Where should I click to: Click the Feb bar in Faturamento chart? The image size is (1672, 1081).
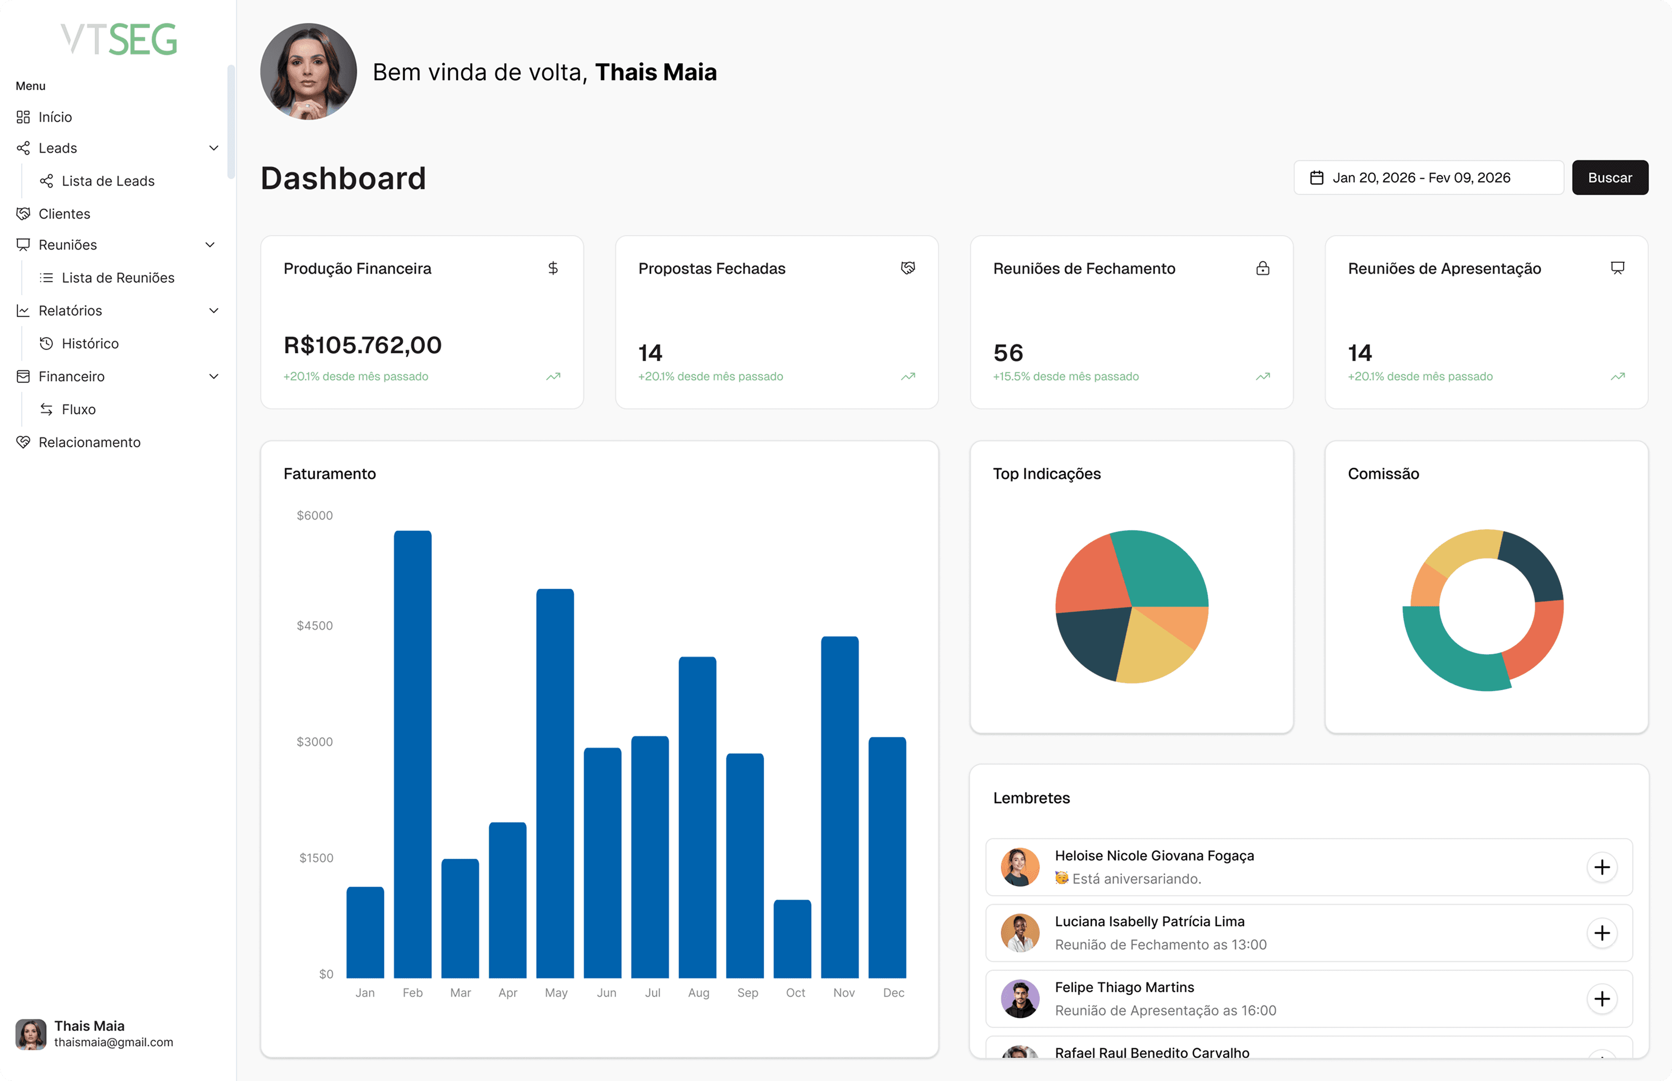pos(413,754)
